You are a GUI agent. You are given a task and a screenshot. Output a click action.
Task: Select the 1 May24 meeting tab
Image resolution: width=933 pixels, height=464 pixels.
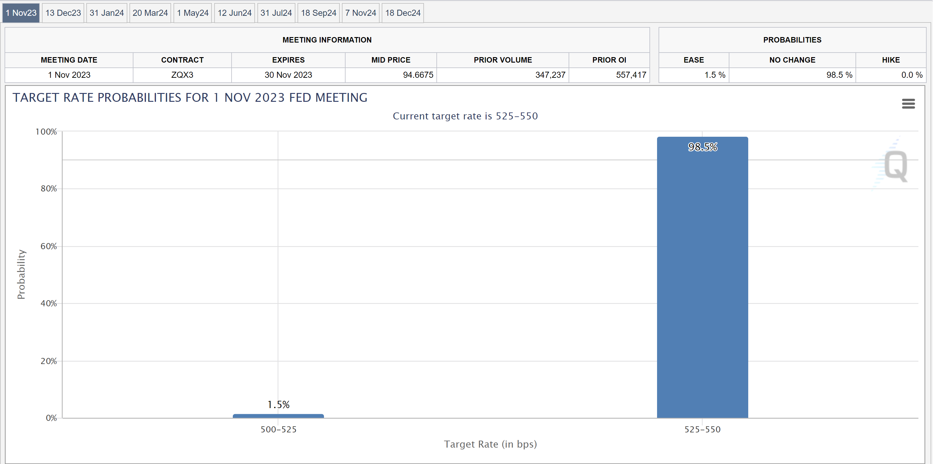pyautogui.click(x=192, y=13)
